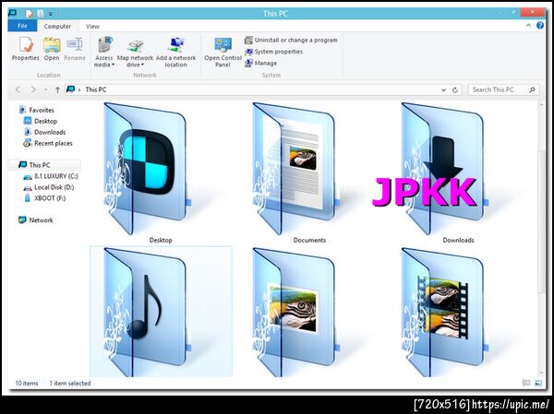Select the Desktop folder icon
This screenshot has height=414, width=554.
point(146,169)
